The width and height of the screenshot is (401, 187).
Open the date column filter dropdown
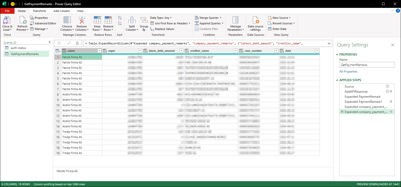(x=317, y=51)
